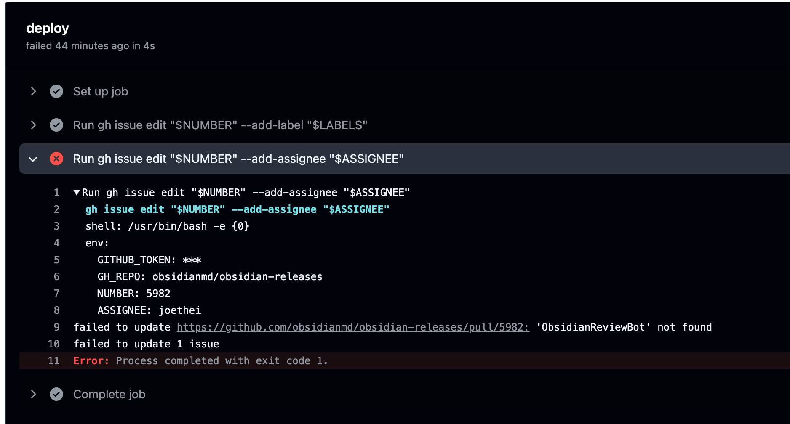The height and width of the screenshot is (424, 790).
Task: Collapse the Run group triangle on log line 1
Action: pos(77,193)
